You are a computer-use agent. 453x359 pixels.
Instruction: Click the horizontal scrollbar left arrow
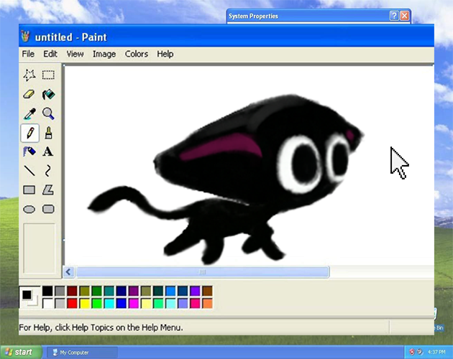(68, 272)
